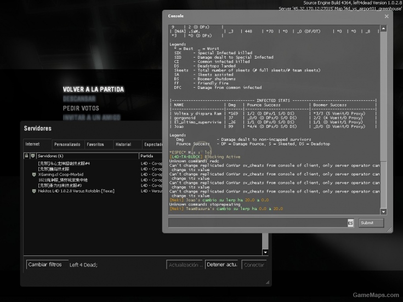
Task: Select Volver a la partida menu item
Action: [x=93, y=89]
